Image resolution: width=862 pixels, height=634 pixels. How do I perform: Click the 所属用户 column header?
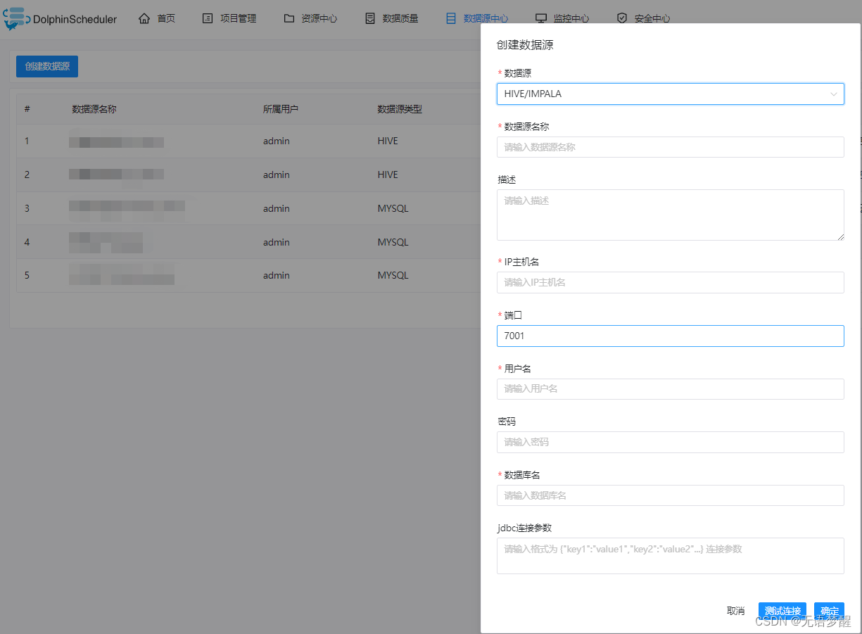tap(280, 109)
